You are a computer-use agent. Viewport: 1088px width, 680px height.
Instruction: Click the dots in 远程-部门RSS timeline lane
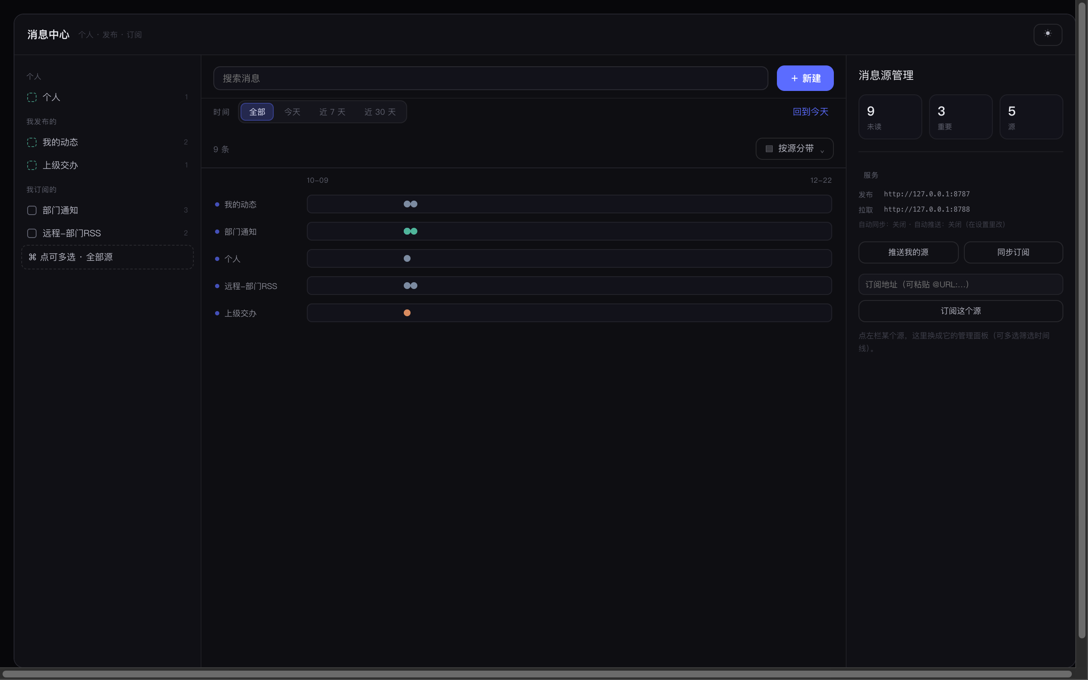pos(411,286)
